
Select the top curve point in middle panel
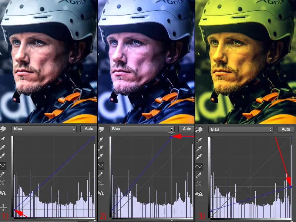(171, 137)
